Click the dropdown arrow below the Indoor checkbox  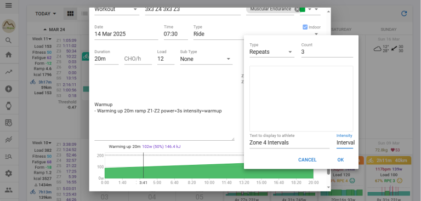point(316,34)
